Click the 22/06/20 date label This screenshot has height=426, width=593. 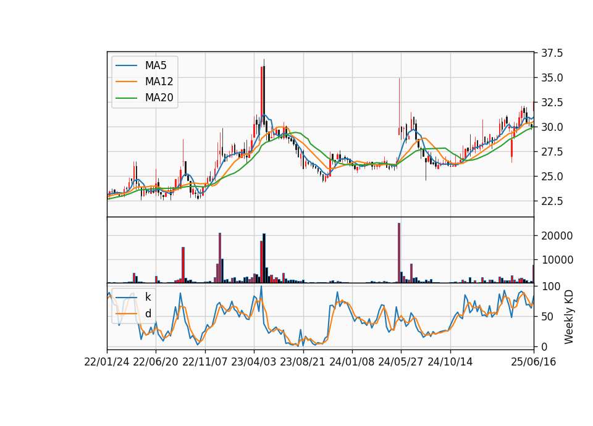(x=156, y=362)
